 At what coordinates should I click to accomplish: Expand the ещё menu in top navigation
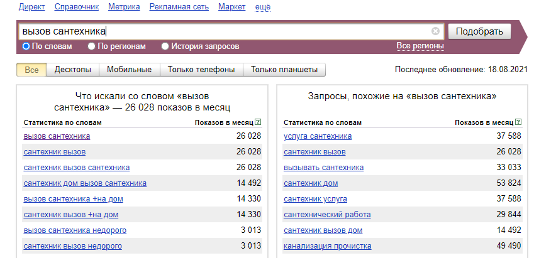[x=263, y=7]
